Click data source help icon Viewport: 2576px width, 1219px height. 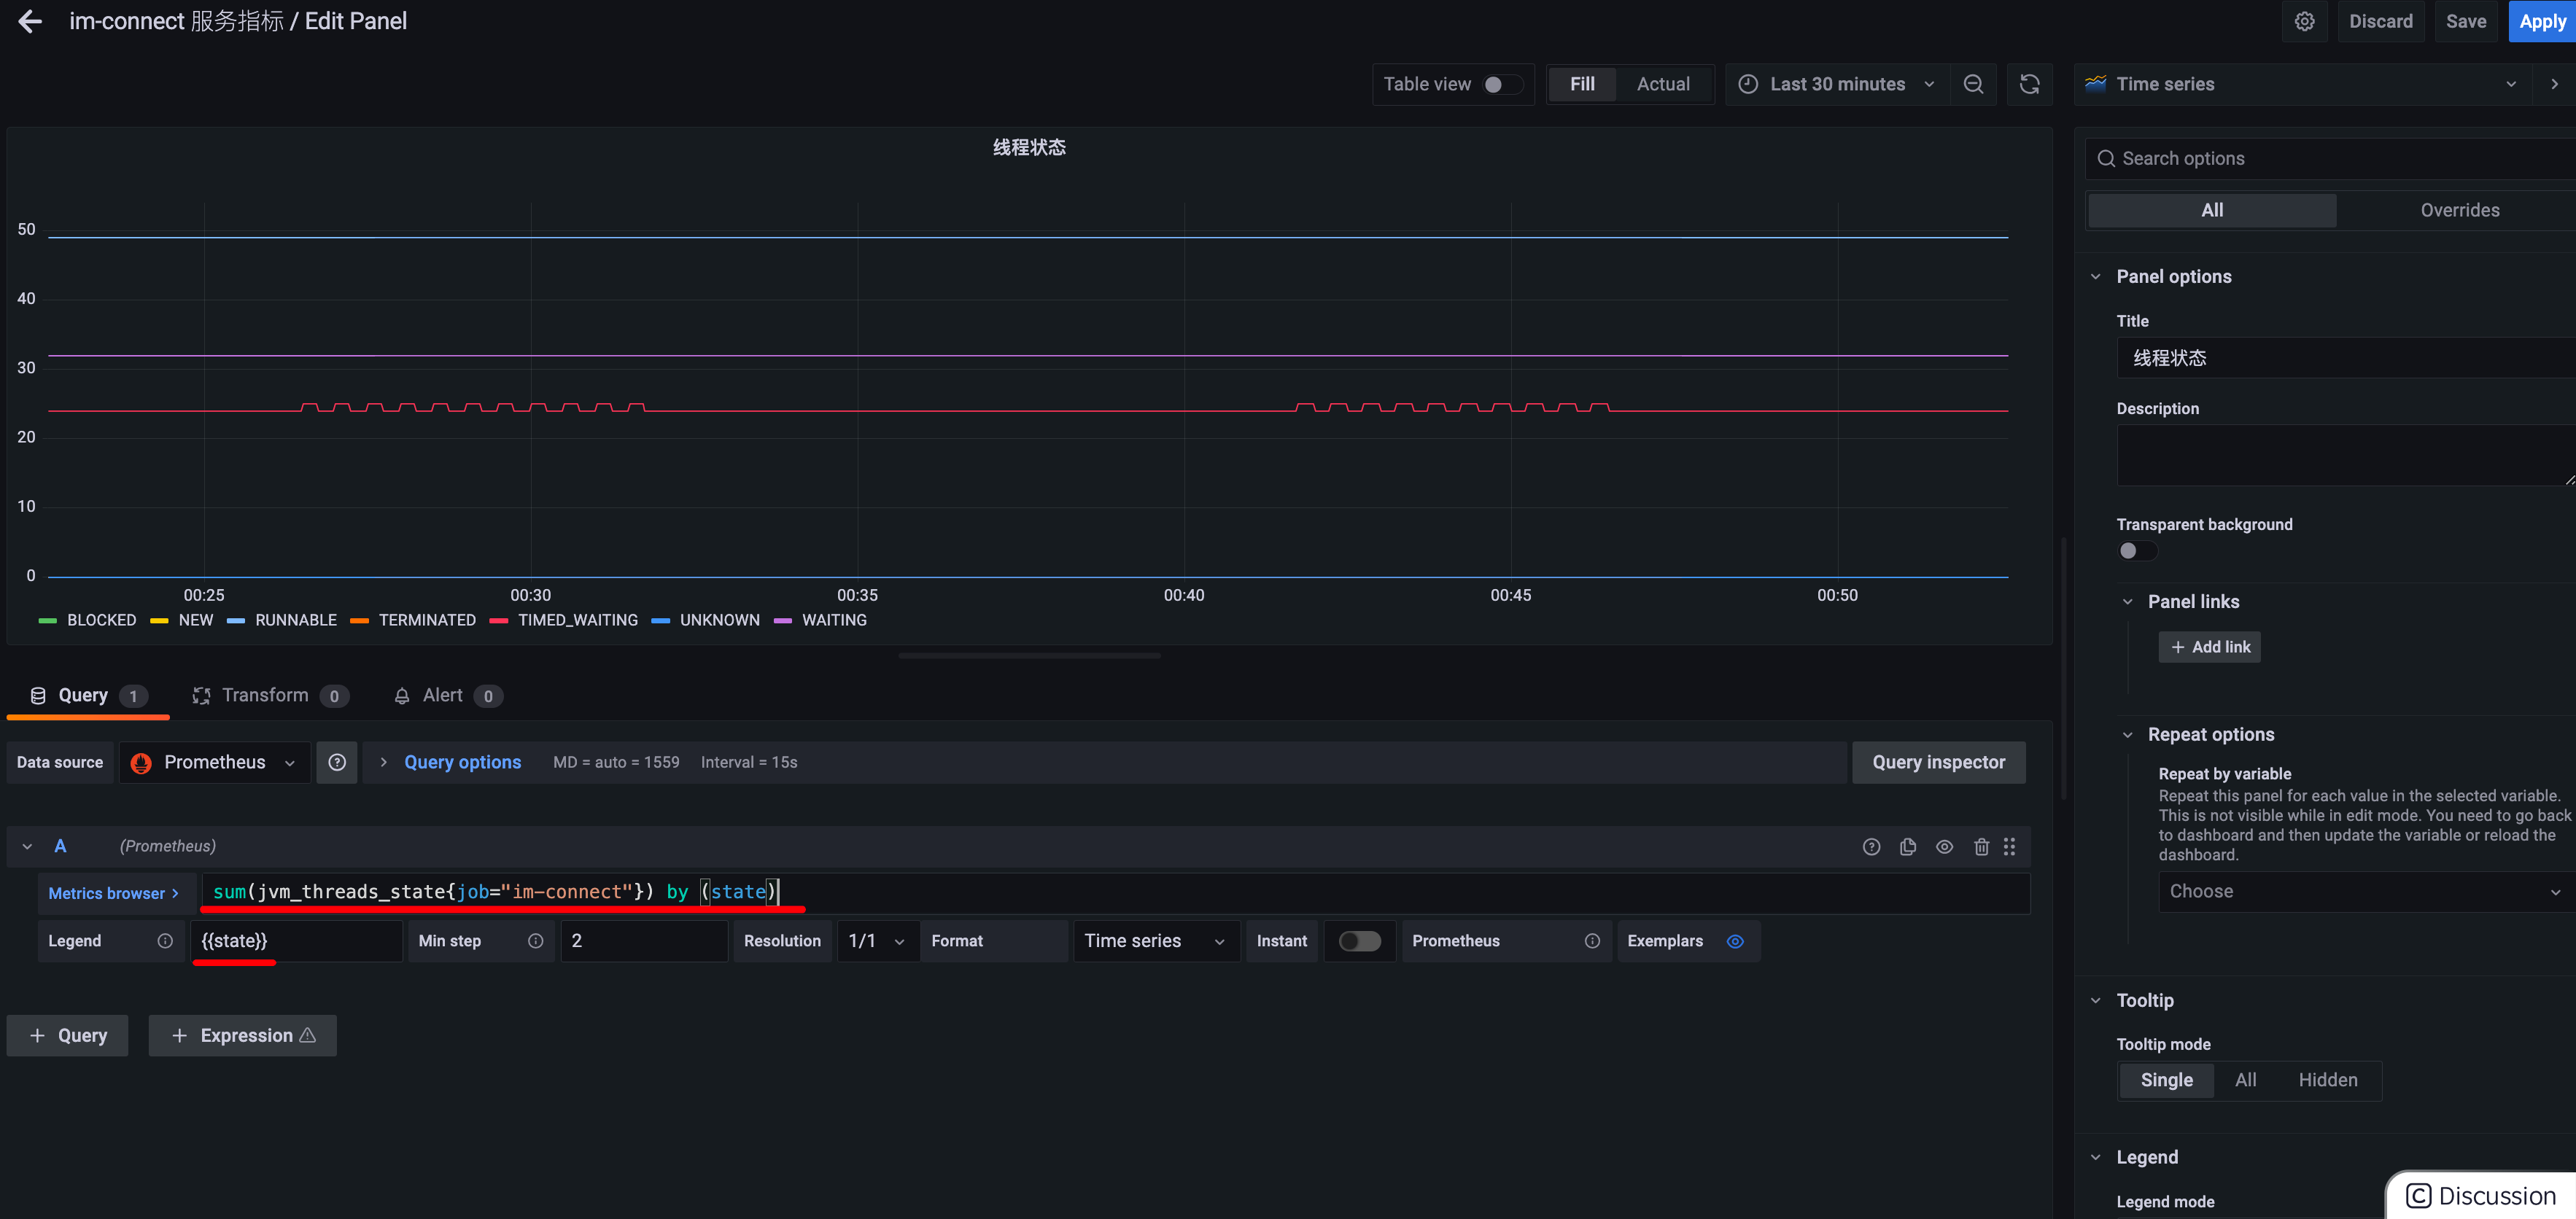click(x=337, y=762)
